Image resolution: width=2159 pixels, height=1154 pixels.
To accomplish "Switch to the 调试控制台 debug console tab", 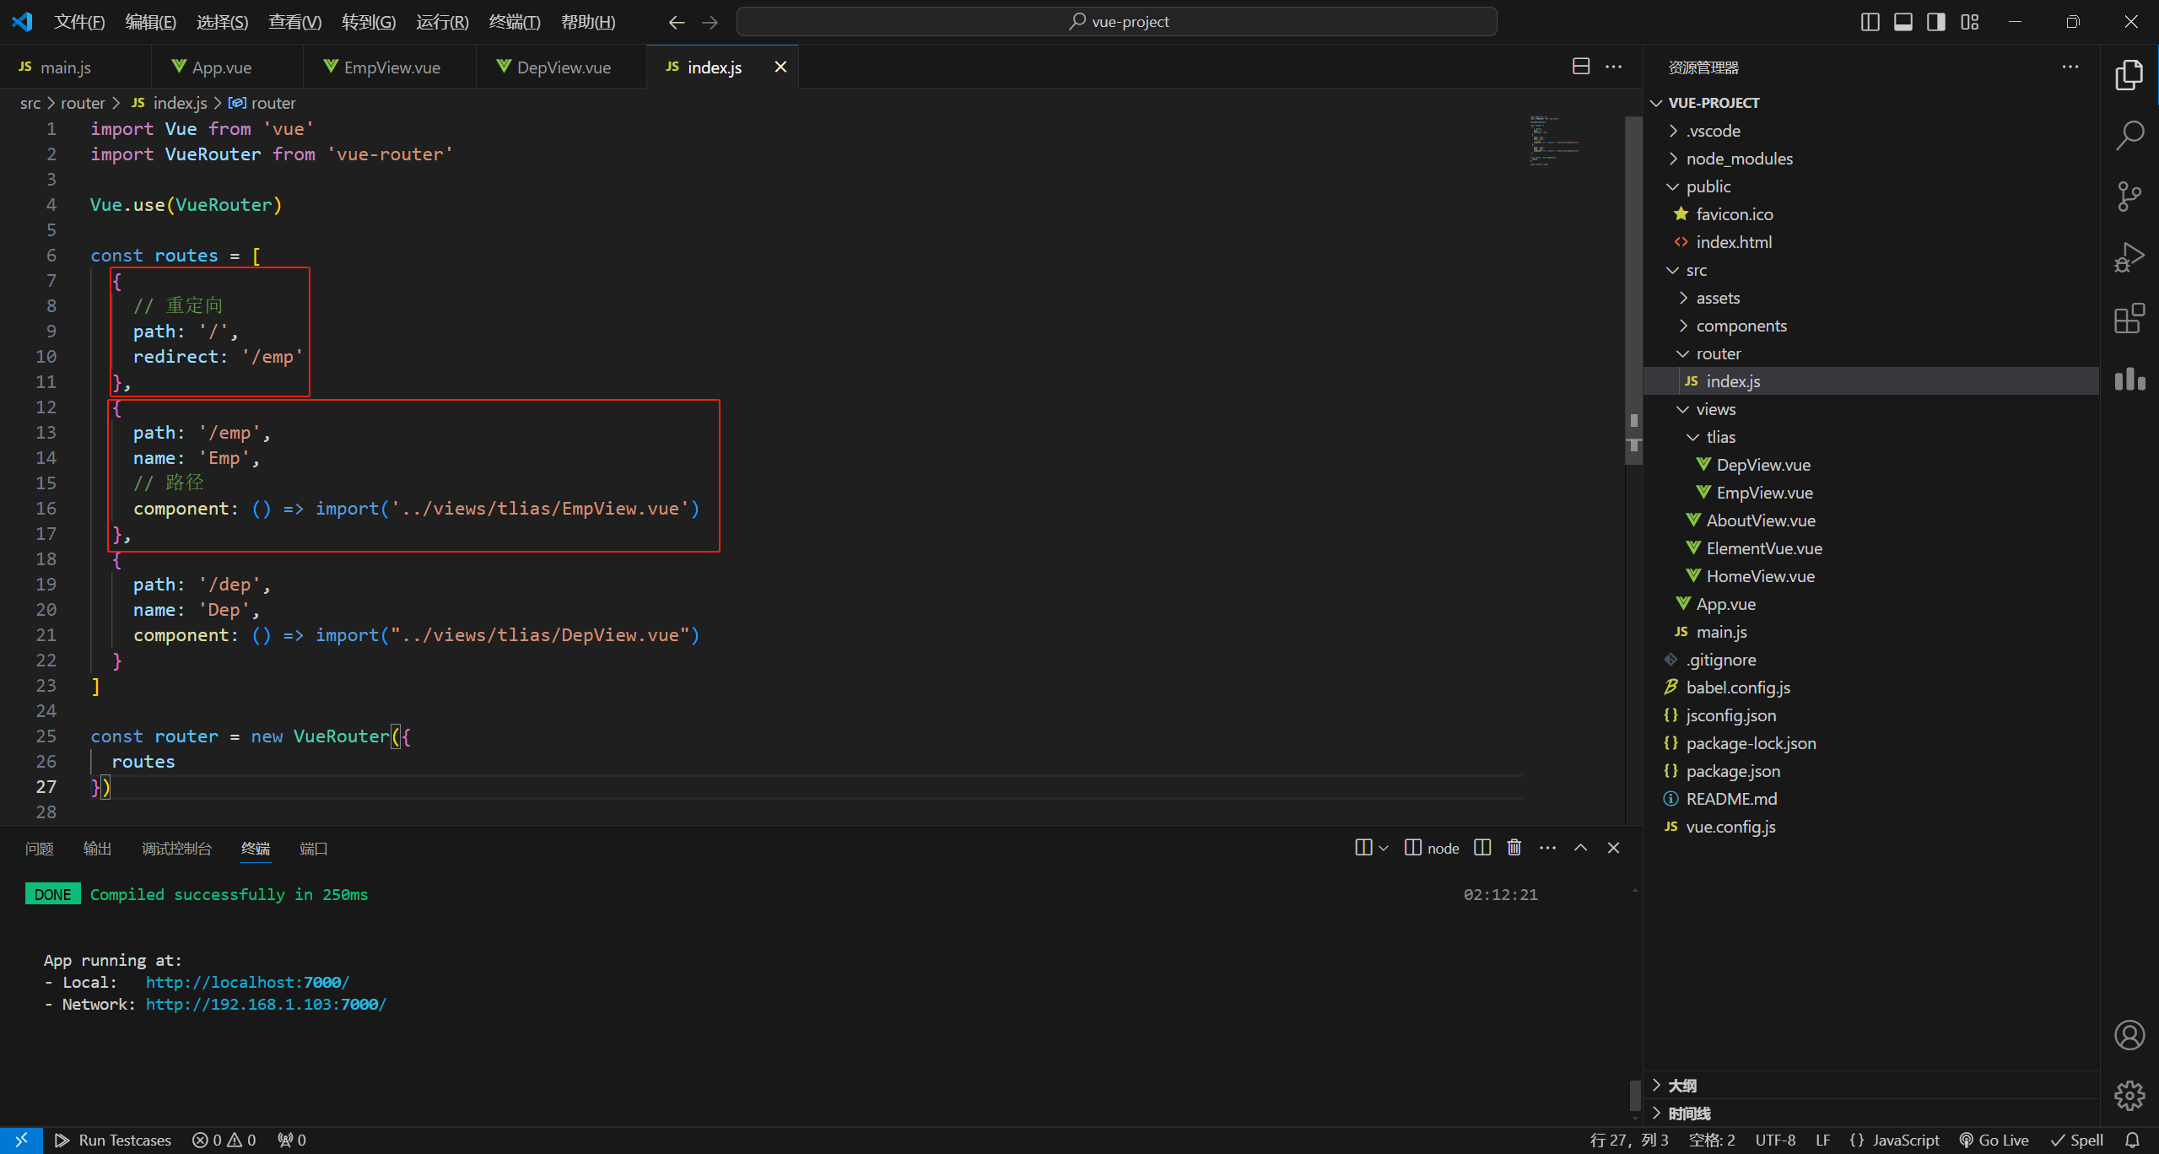I will click(x=176, y=849).
